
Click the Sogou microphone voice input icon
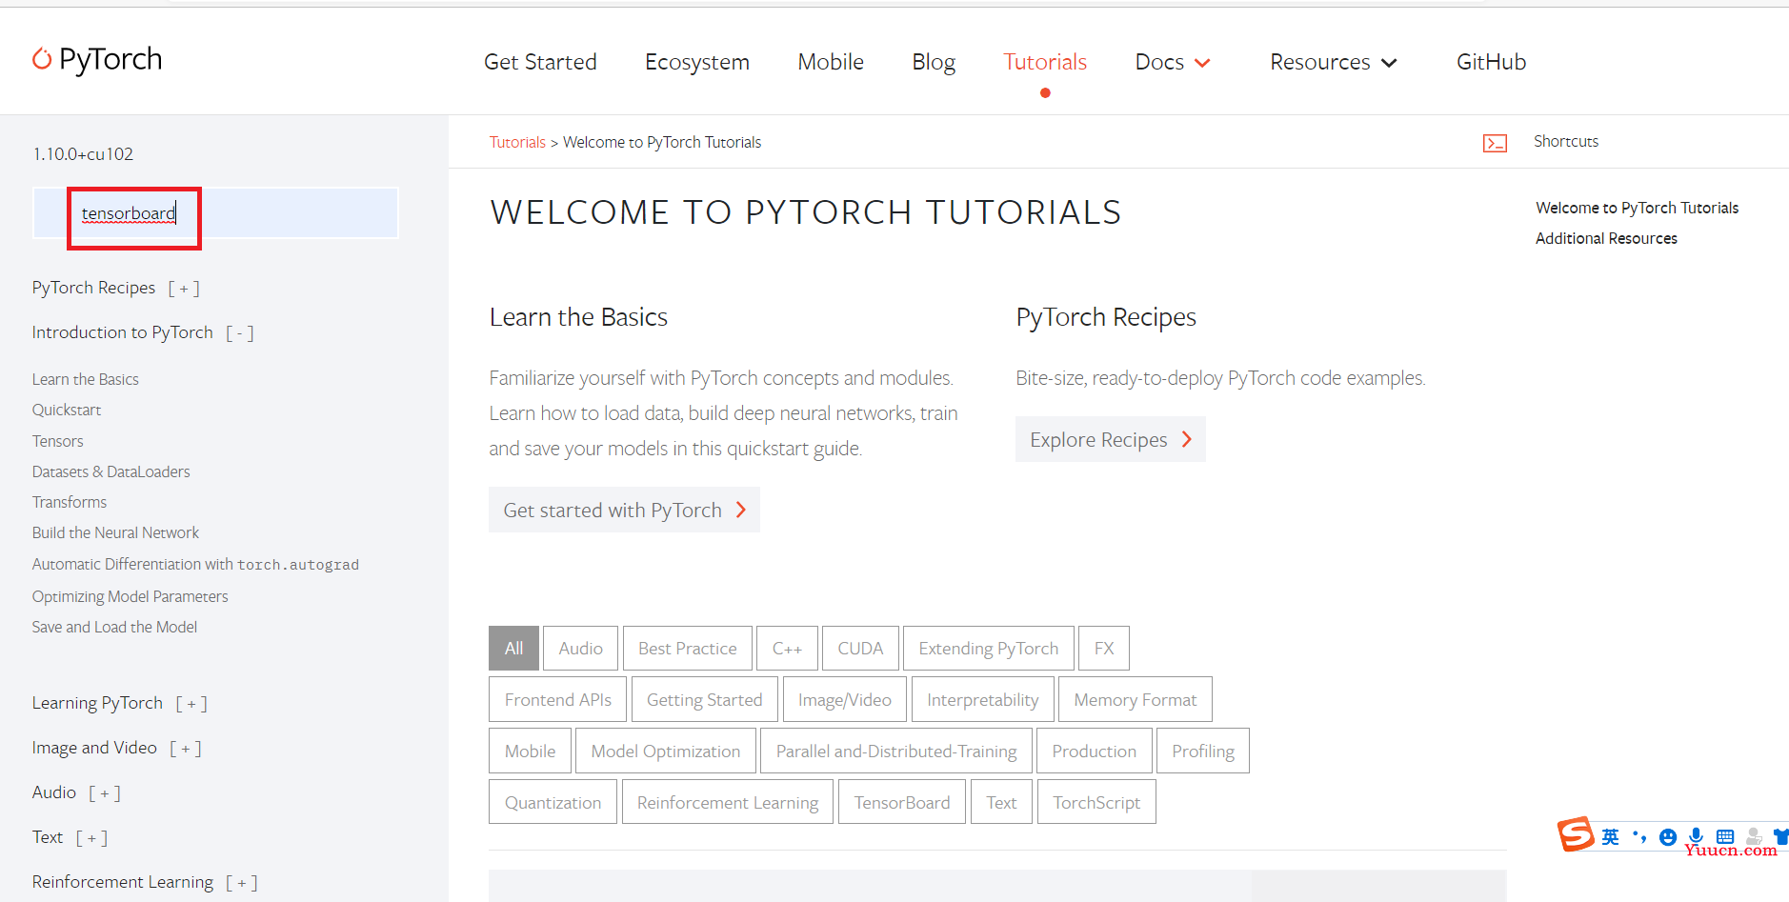tap(1696, 836)
